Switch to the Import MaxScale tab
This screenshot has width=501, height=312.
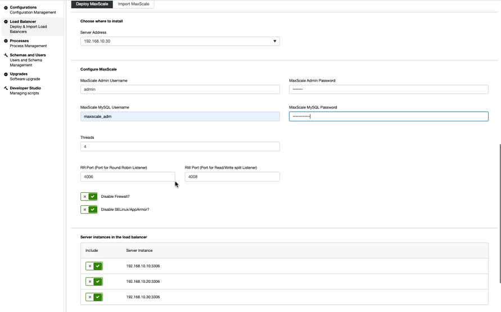click(134, 4)
